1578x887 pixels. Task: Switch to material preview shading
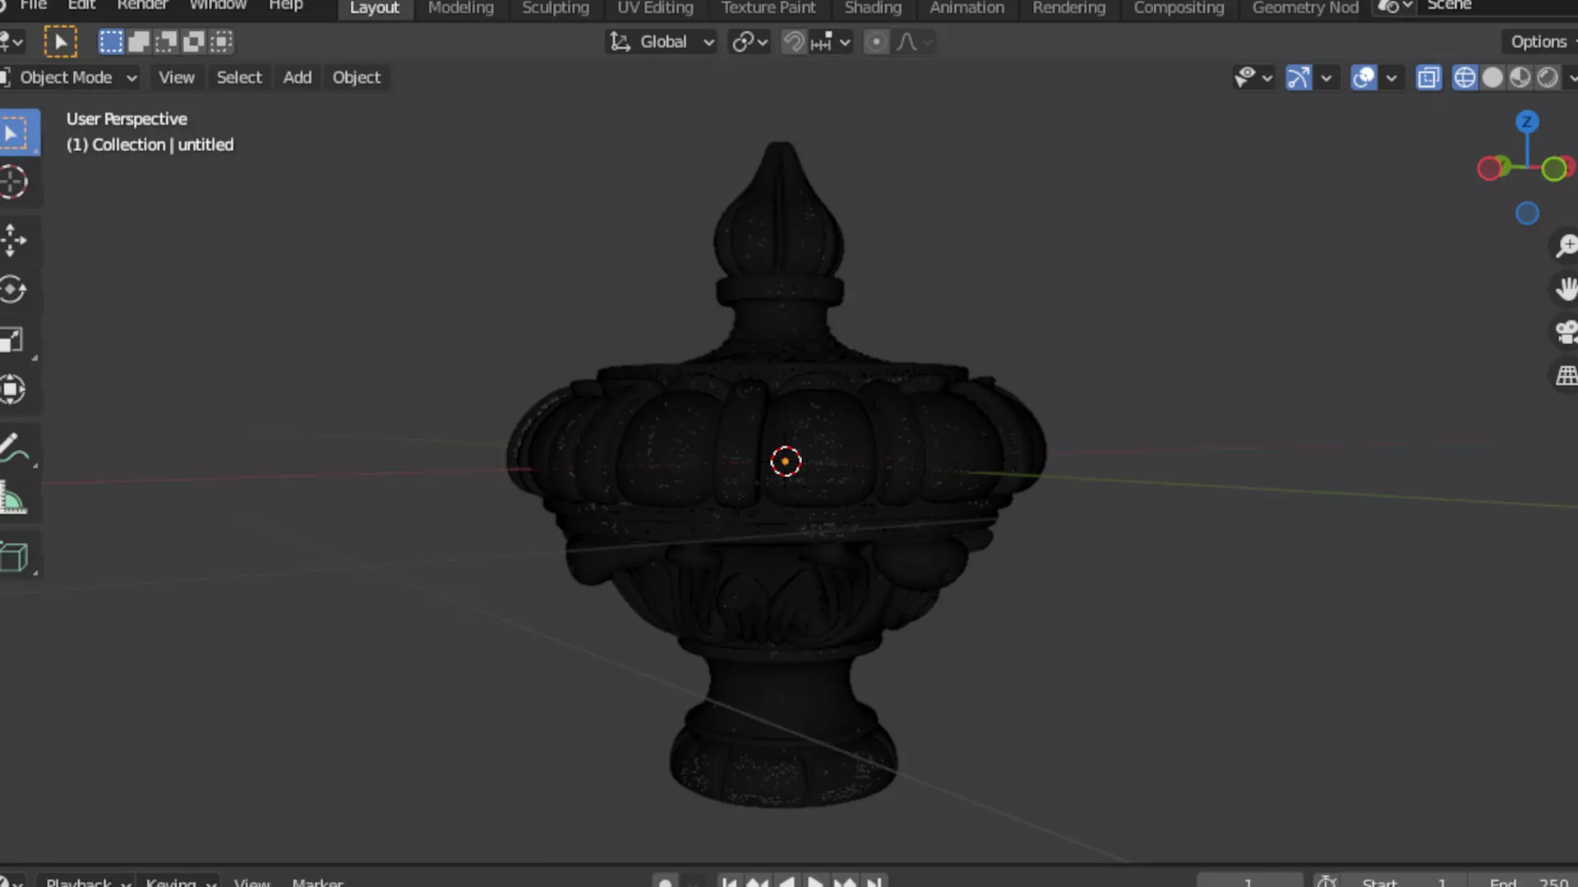1520,77
